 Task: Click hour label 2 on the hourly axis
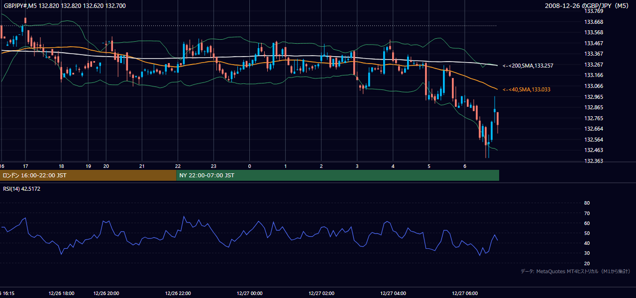point(321,166)
